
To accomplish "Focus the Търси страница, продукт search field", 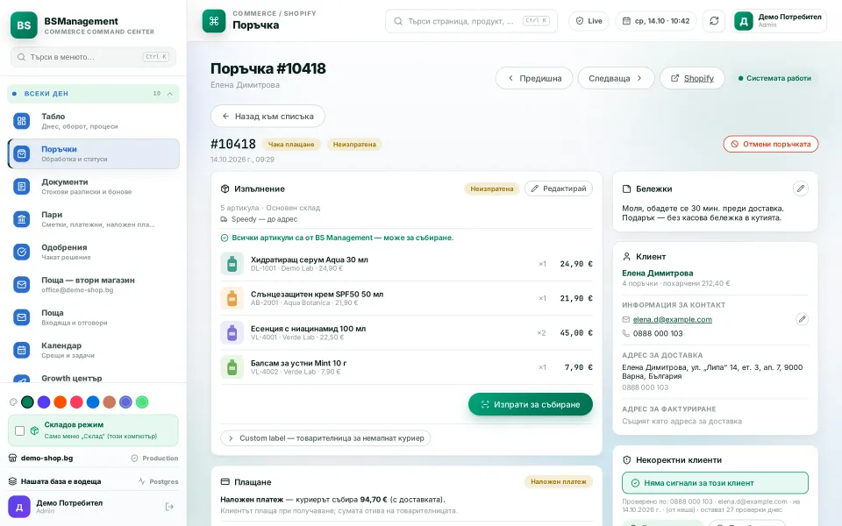I will point(471,21).
